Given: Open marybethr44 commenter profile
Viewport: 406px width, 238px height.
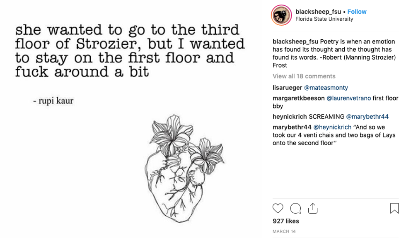Looking at the screenshot, I should click(x=292, y=127).
